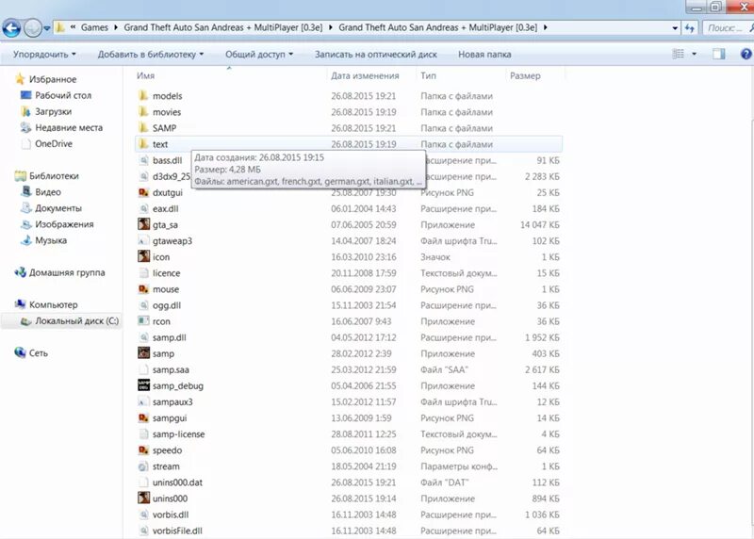754x539 pixels.
Task: Select the eax.dll file icon
Action: point(143,208)
